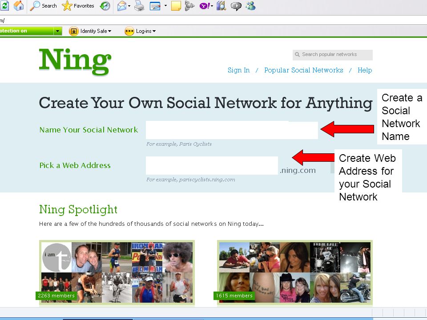Image resolution: width=427 pixels, height=320 pixels.
Task: Click the green protection on status bar
Action: click(27, 31)
